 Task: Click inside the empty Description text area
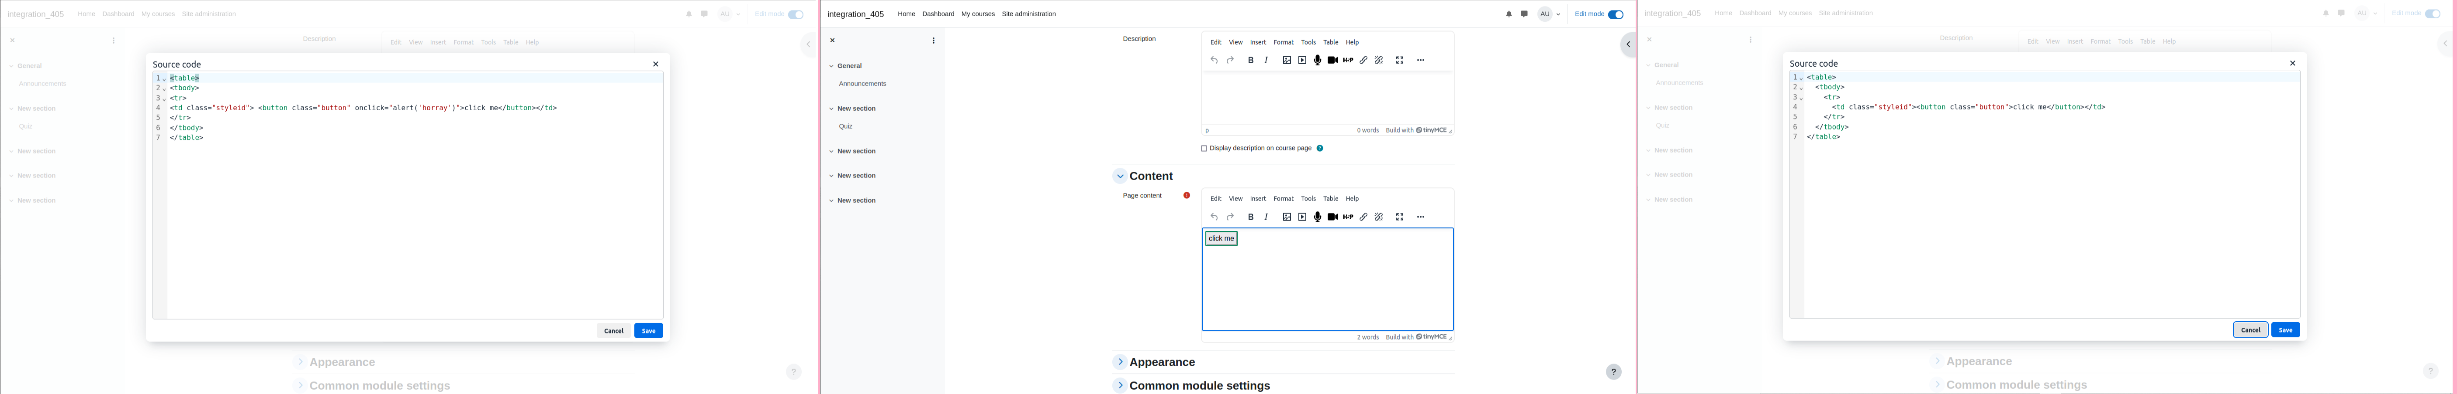coord(1327,98)
